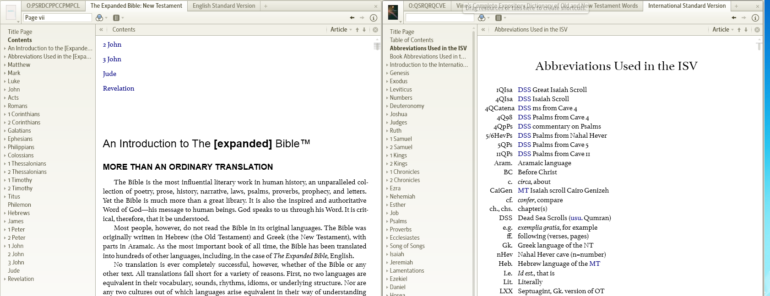This screenshot has height=296, width=770.
Task: Expand Matthew in Expanded Bible contents
Action: pyautogui.click(x=5, y=65)
